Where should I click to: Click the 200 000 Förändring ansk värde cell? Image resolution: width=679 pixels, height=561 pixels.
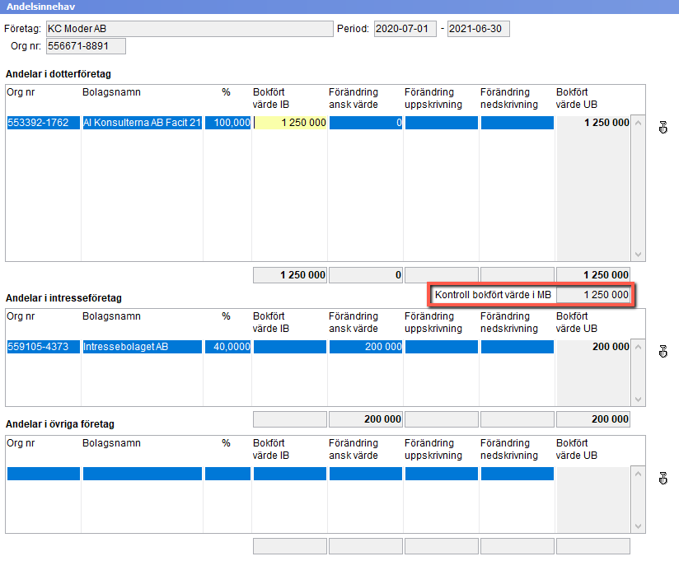[x=366, y=347]
